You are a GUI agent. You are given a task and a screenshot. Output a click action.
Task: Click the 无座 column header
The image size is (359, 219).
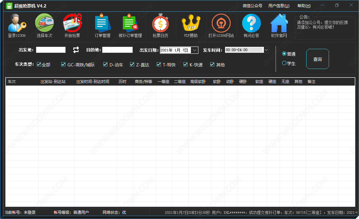[x=285, y=82]
